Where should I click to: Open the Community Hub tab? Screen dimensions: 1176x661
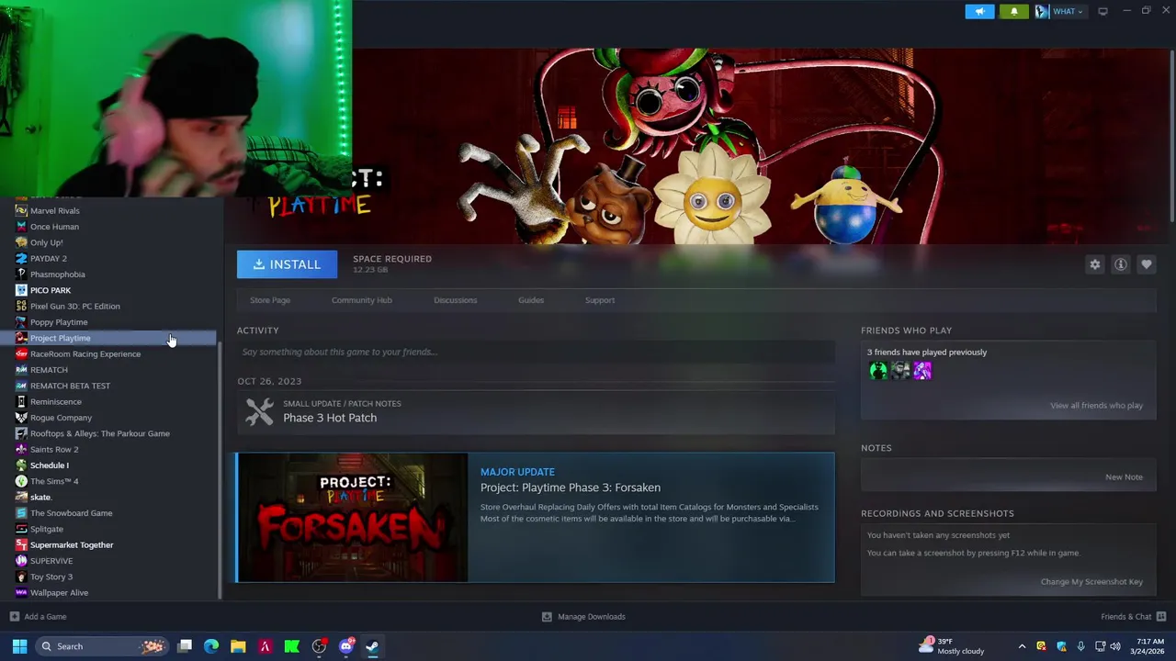(361, 300)
